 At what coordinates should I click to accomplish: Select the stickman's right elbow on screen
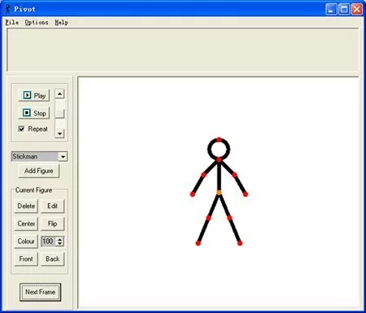tap(234, 175)
